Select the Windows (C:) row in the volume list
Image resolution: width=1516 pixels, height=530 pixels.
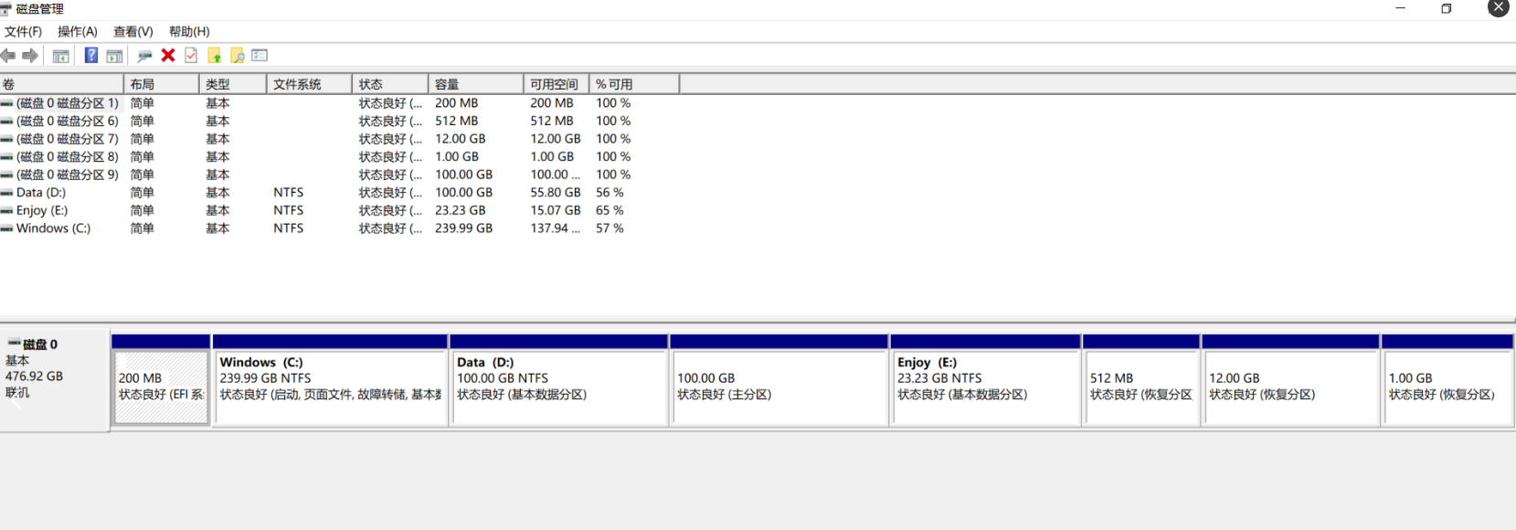click(x=53, y=228)
